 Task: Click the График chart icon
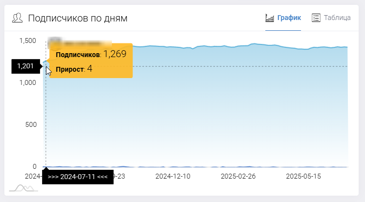coord(269,18)
